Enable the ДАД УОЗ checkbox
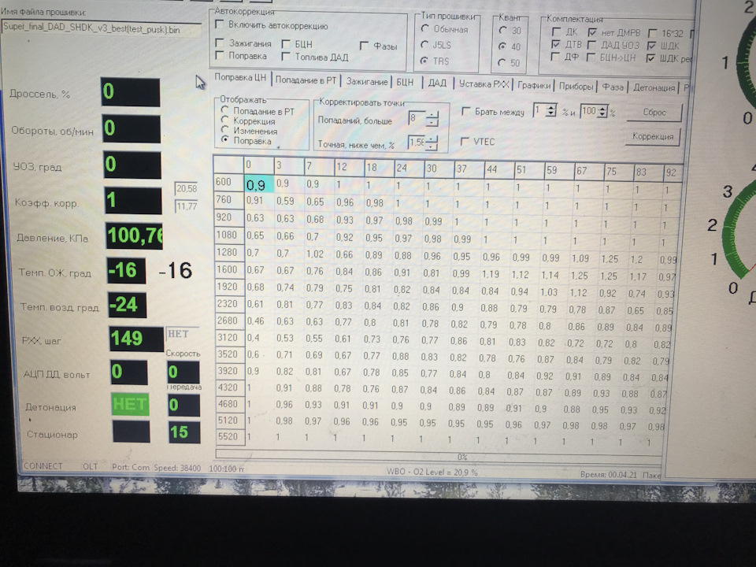This screenshot has height=567, width=756. coord(591,45)
